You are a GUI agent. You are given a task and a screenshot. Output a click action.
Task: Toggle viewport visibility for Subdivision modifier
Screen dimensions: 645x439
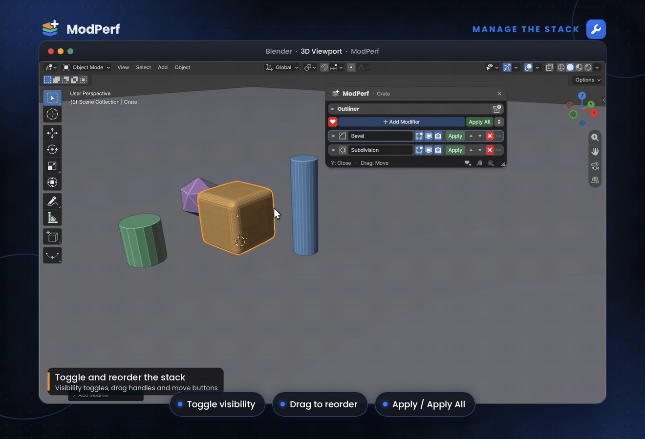pos(429,150)
